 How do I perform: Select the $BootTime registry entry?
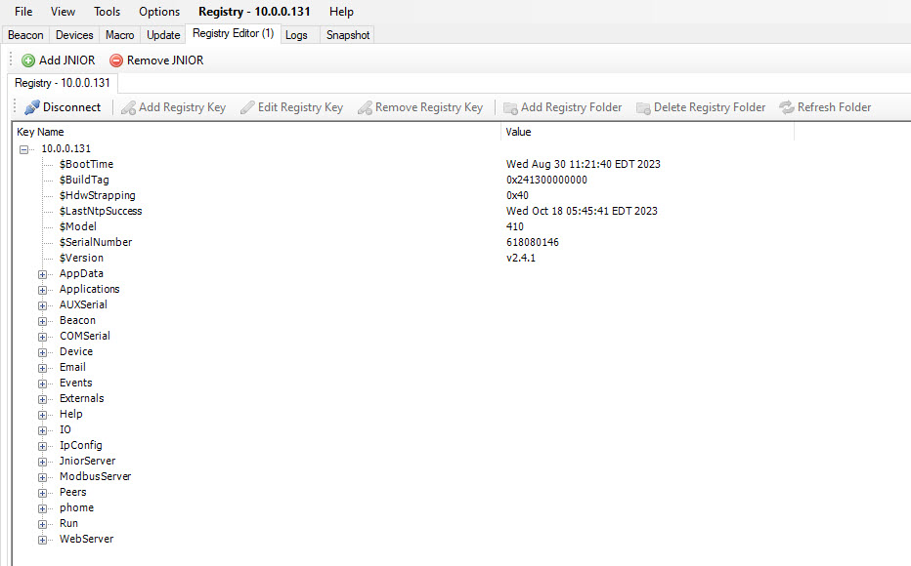pyautogui.click(x=85, y=163)
